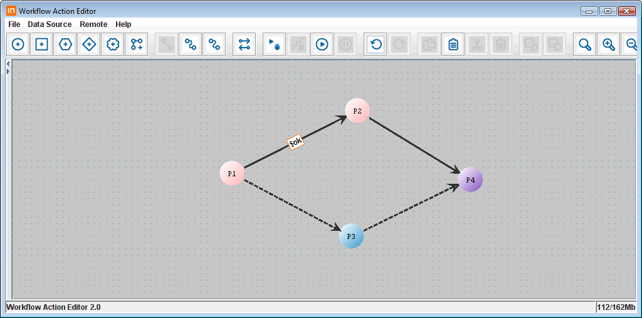Click the disabled bring to front icon
Image resolution: width=642 pixels, height=318 pixels.
pyautogui.click(x=530, y=45)
